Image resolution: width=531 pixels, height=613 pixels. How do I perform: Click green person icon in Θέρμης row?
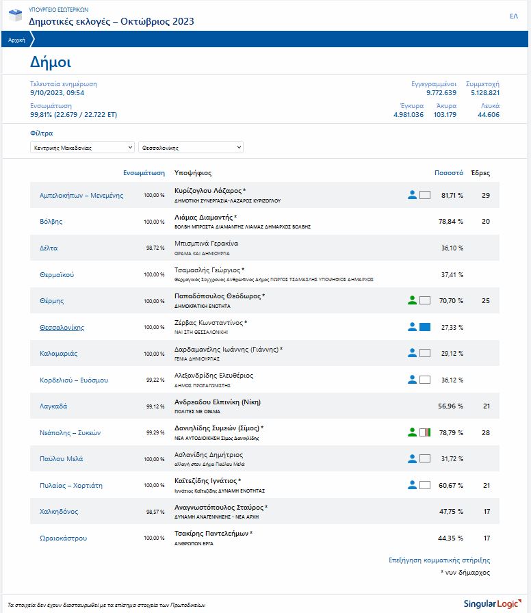click(412, 300)
